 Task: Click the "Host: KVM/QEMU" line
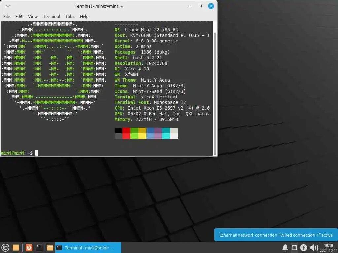pyautogui.click(x=162, y=35)
